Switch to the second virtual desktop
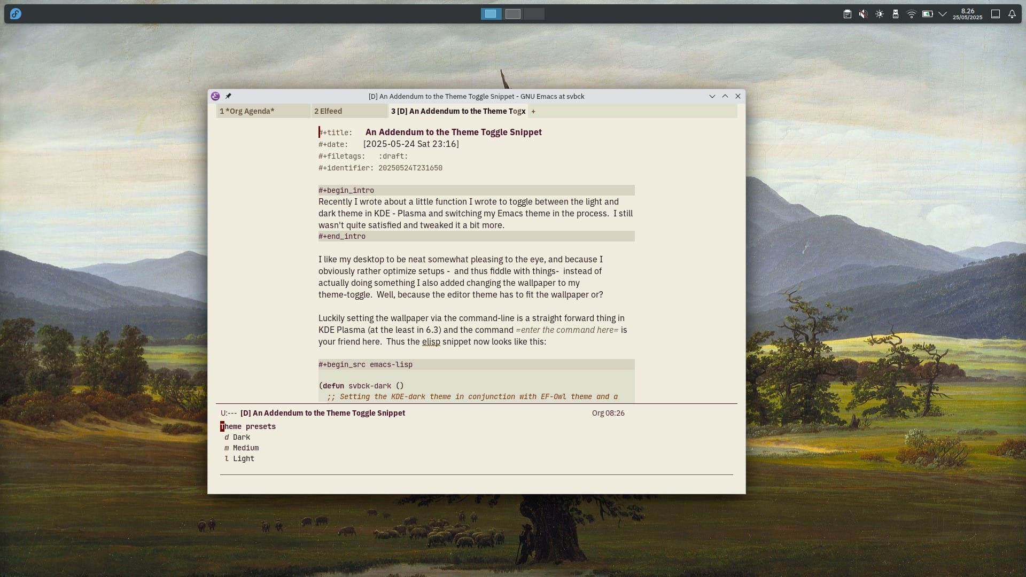 click(x=512, y=14)
